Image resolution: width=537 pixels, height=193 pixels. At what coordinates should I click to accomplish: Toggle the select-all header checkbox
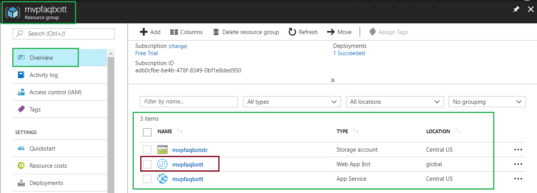tap(147, 132)
